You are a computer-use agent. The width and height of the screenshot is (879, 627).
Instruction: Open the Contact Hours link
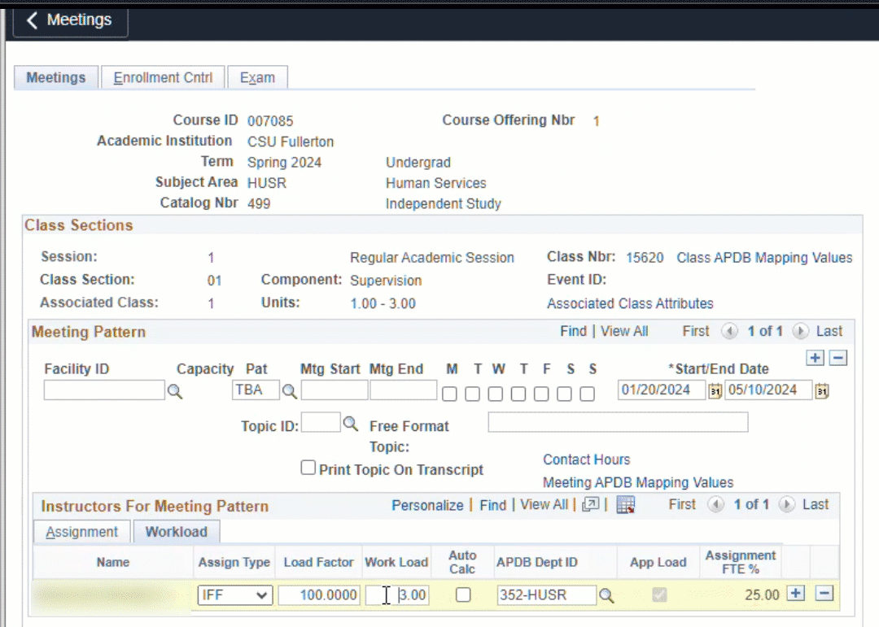(x=586, y=459)
